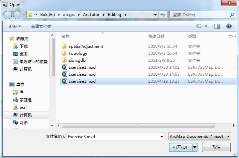Click the search magnifier icon

click(232, 15)
